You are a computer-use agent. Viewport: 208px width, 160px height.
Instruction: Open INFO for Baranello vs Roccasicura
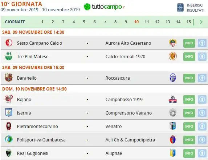pos(189,78)
